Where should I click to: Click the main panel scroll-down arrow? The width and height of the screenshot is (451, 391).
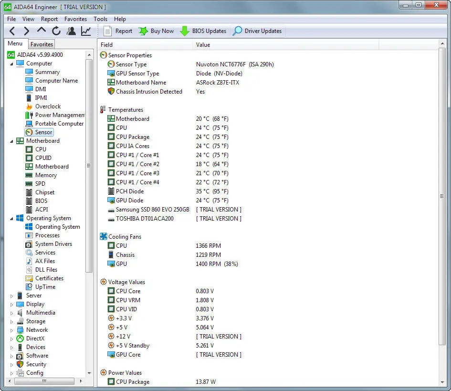(x=442, y=382)
